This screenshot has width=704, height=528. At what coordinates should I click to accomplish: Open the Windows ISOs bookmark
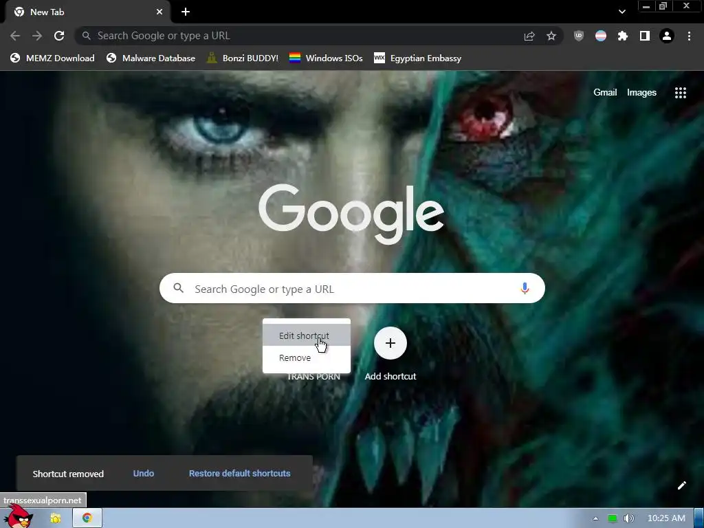click(x=326, y=58)
